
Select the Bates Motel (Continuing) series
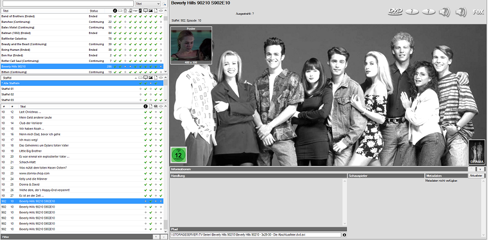[82, 27]
